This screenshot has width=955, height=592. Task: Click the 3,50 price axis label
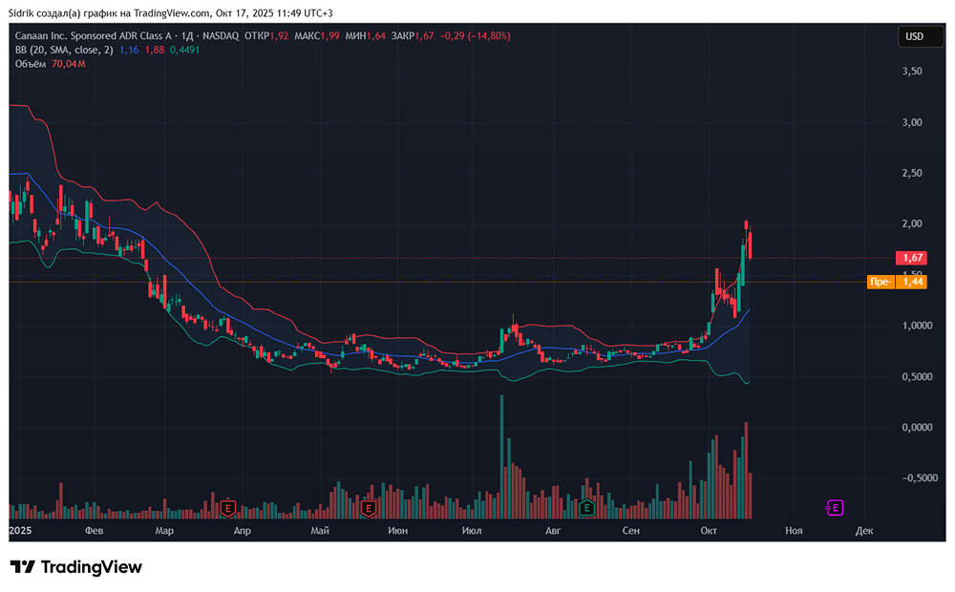click(912, 72)
